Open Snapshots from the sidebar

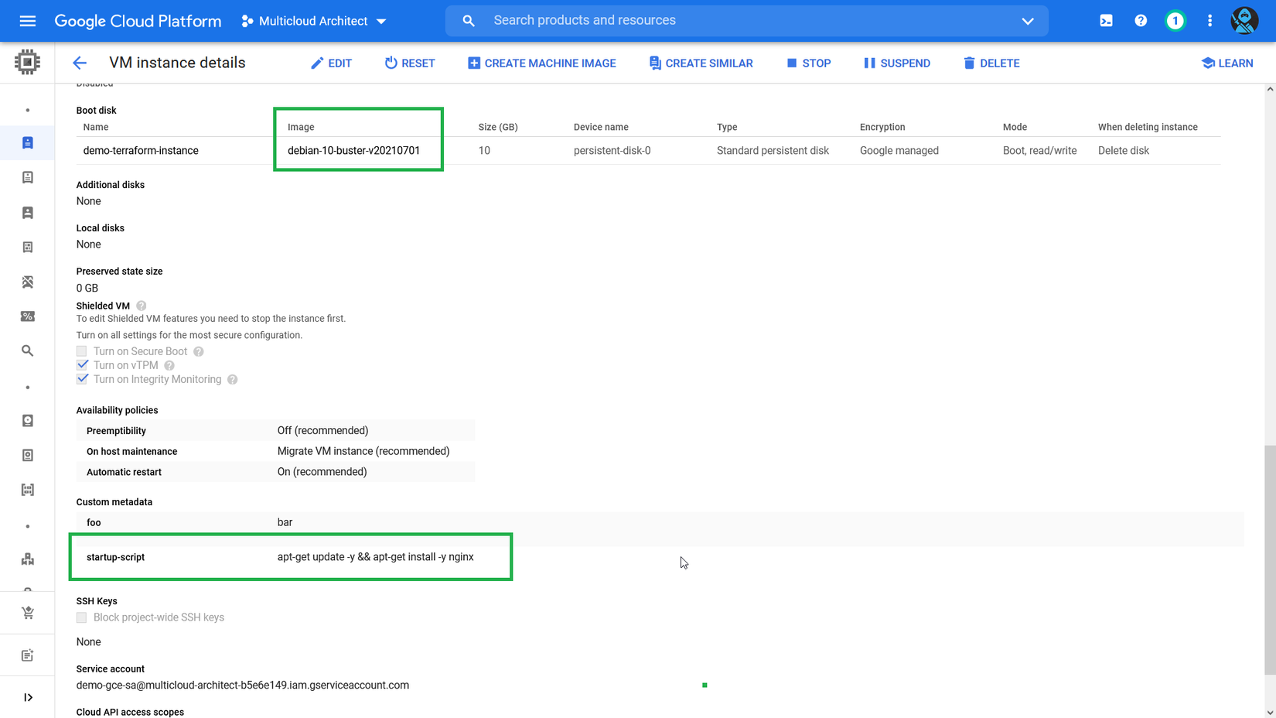point(28,456)
